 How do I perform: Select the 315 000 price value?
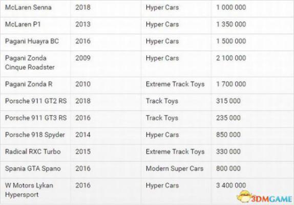[228, 101]
